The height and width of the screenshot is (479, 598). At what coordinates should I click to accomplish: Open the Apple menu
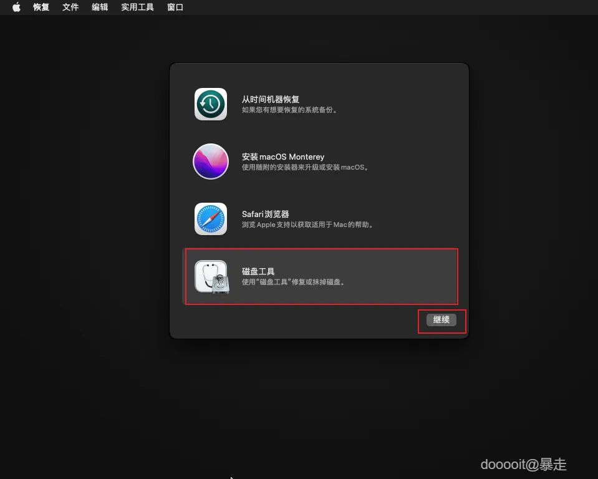pos(16,7)
